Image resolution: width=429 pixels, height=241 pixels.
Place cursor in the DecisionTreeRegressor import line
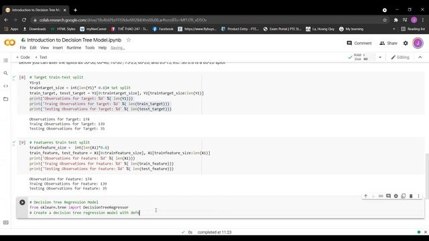pos(79,208)
